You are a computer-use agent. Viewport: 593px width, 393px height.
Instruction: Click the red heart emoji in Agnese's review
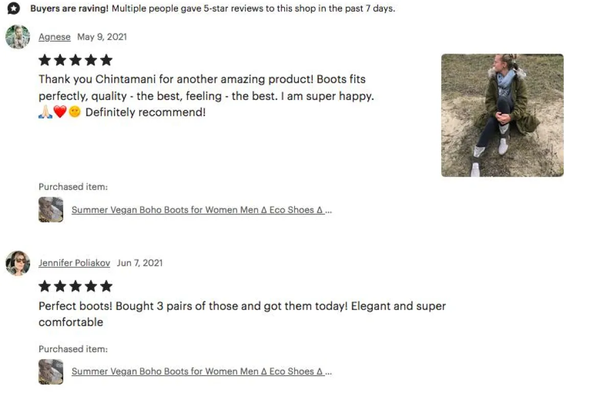pos(60,112)
